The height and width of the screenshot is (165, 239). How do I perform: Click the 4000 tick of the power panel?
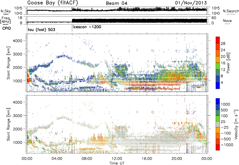point(17,41)
